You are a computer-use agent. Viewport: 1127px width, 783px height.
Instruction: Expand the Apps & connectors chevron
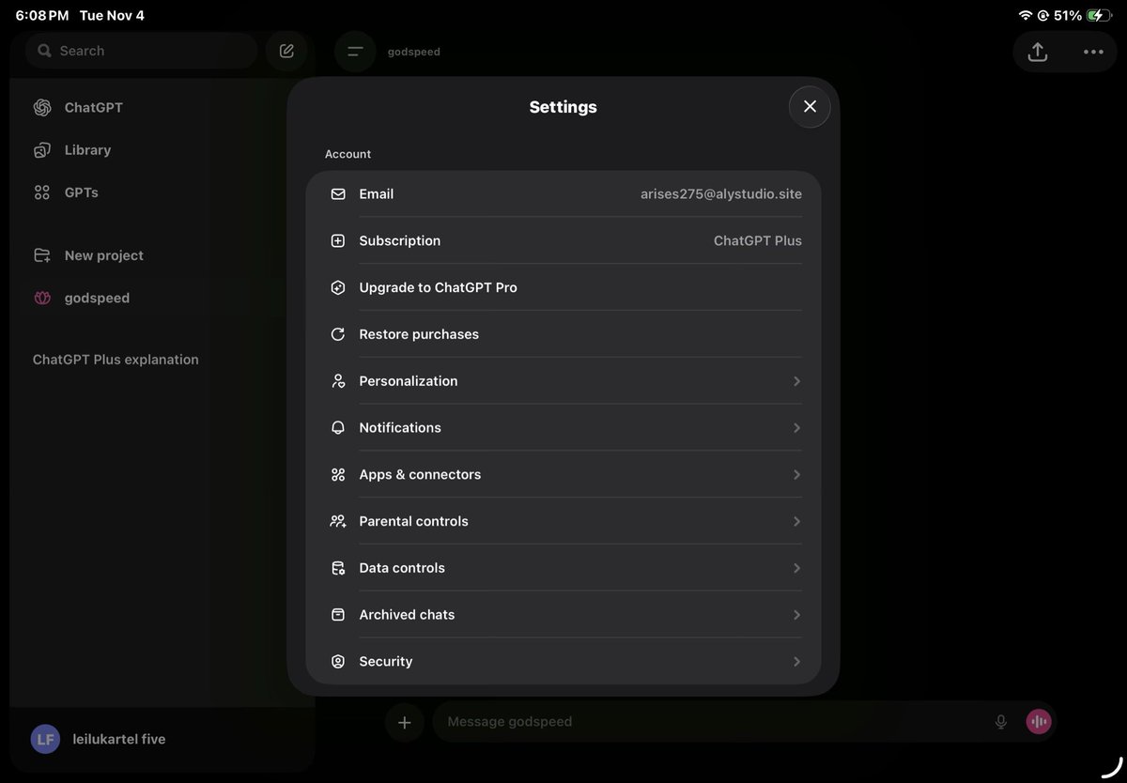pos(796,475)
